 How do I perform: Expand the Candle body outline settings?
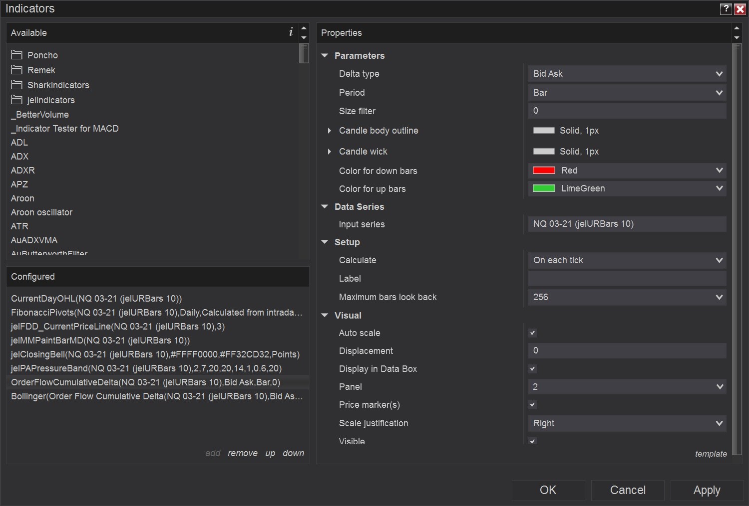click(x=330, y=131)
